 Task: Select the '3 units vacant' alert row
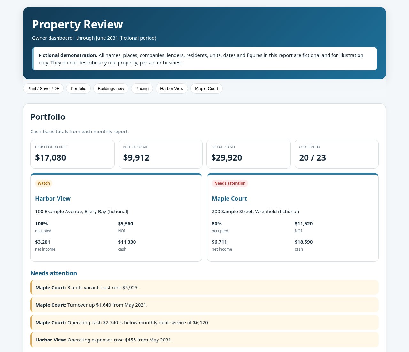(x=204, y=287)
